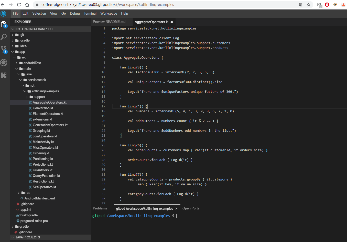Click line number 26 in the gutter

[103, 150]
